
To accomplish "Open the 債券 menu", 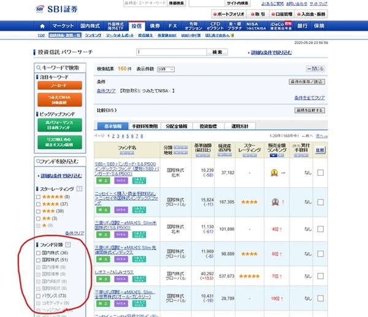I will [x=155, y=26].
